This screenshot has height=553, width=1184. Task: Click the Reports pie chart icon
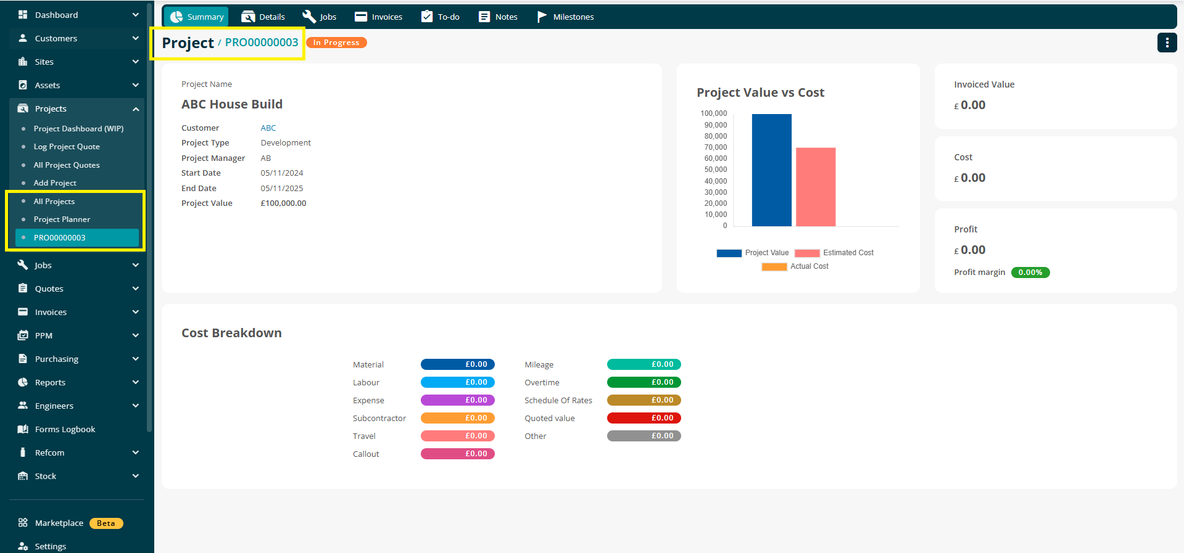click(x=23, y=382)
